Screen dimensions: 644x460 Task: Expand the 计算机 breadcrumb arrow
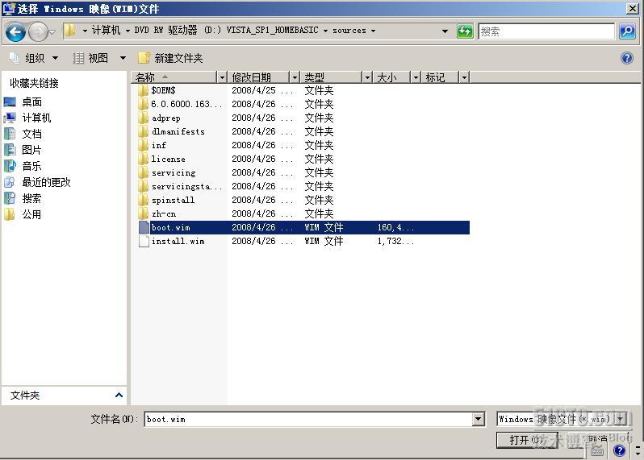pyautogui.click(x=128, y=31)
